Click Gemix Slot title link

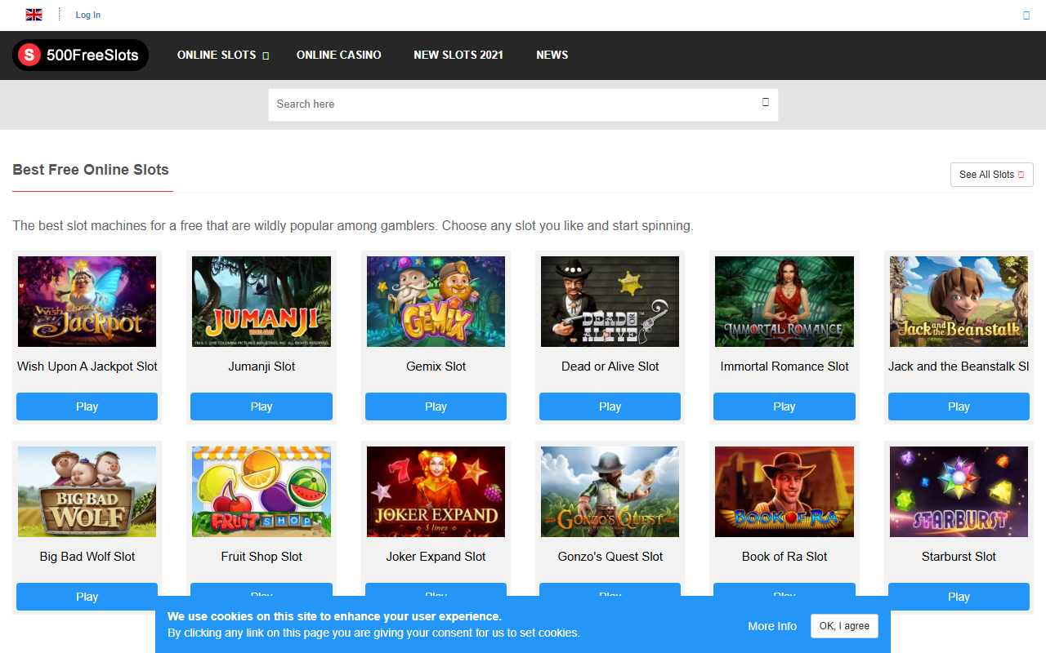tap(436, 366)
